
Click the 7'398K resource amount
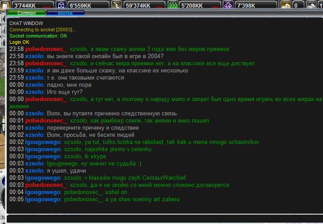[248, 5]
